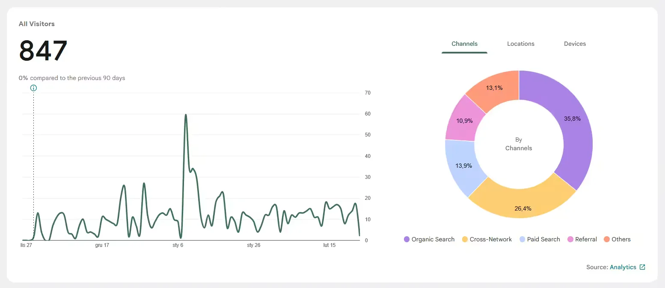The height and width of the screenshot is (288, 665).
Task: Click the 847 visitors total number
Action: pyautogui.click(x=43, y=50)
